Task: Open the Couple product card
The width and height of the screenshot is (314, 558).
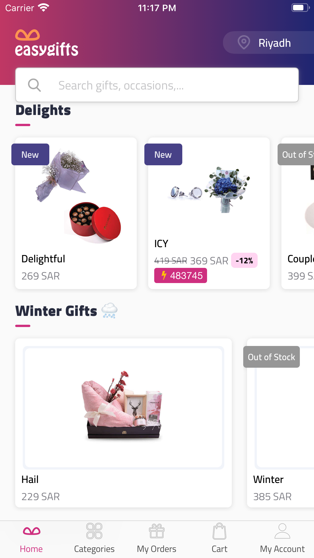Action: 298,213
